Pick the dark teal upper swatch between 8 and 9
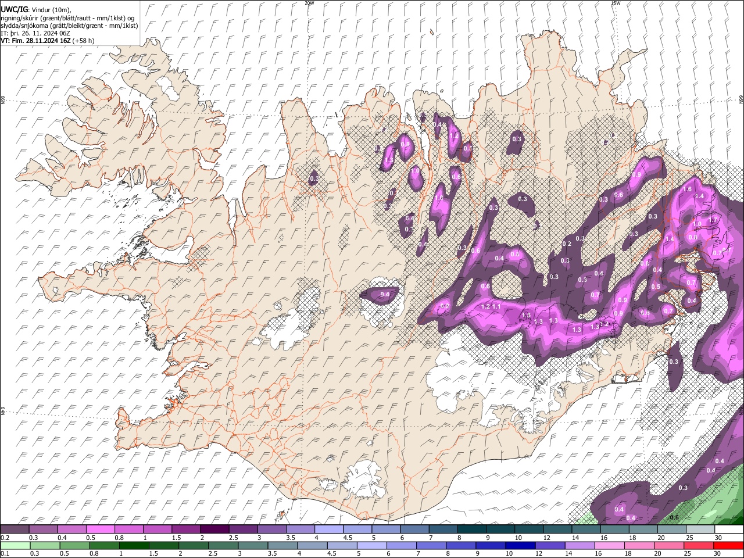Screen dimensions: 744x558 click(472, 530)
